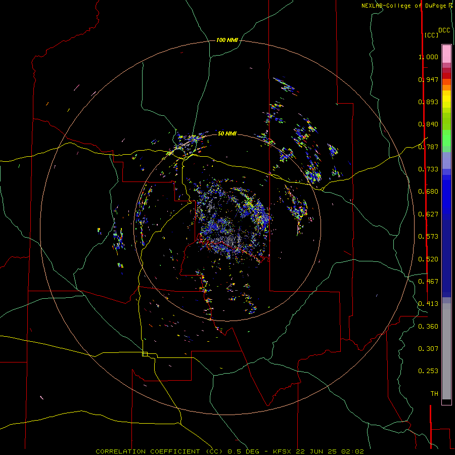
Task: Select the 1.000 value on the scale
Action: click(x=428, y=57)
